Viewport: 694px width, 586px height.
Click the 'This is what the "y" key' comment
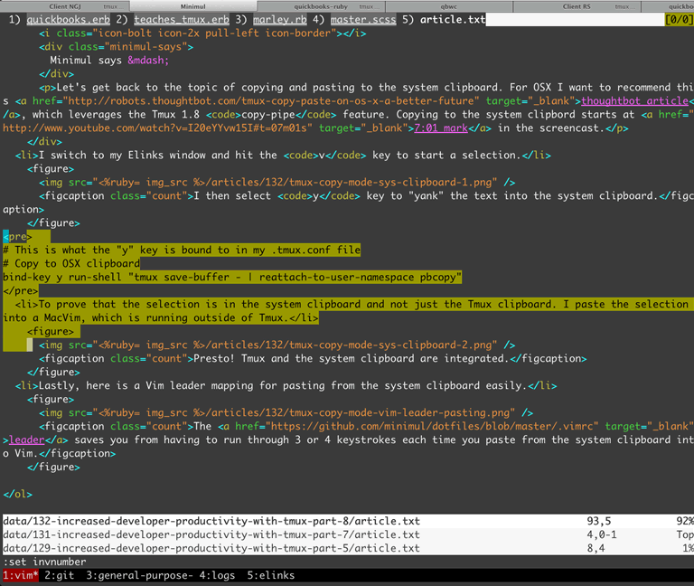pyautogui.click(x=182, y=250)
